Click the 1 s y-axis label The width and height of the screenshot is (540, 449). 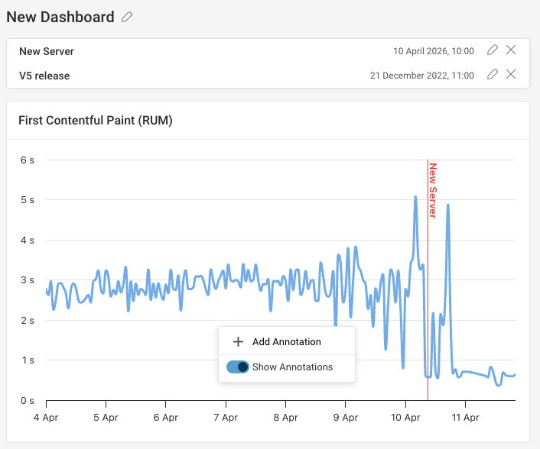click(28, 360)
